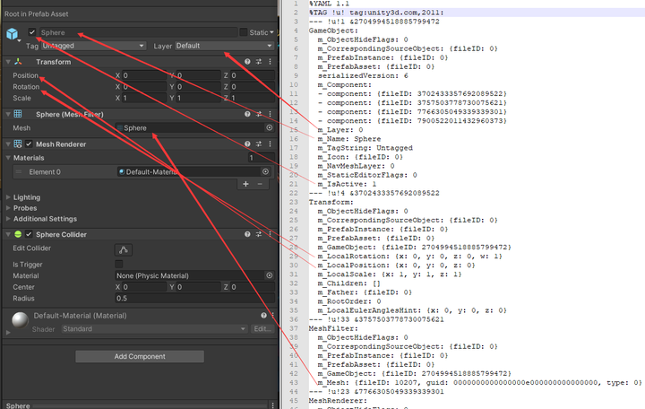The height and width of the screenshot is (409, 645).
Task: Expand the Lighting section
Action: coord(26,197)
